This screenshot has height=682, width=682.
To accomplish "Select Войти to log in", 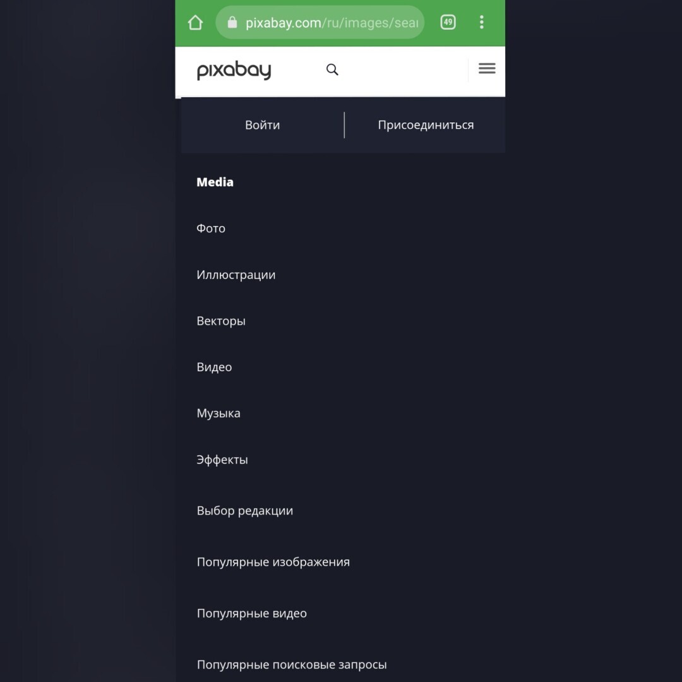I will click(x=262, y=125).
